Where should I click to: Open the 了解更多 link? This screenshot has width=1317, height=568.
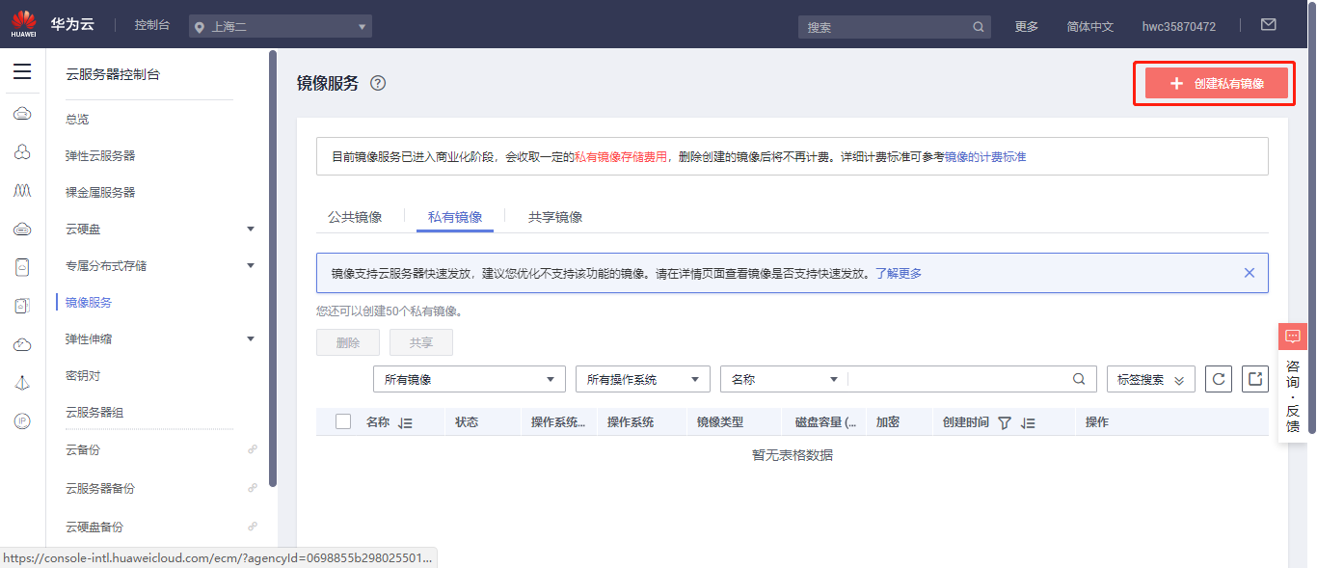[x=899, y=273]
